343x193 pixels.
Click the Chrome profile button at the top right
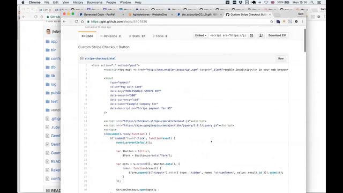[301, 14]
